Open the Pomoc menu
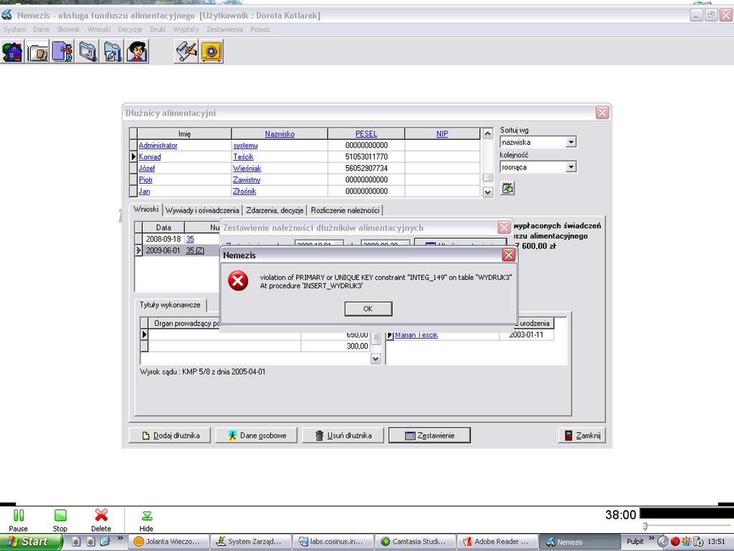 click(x=260, y=29)
